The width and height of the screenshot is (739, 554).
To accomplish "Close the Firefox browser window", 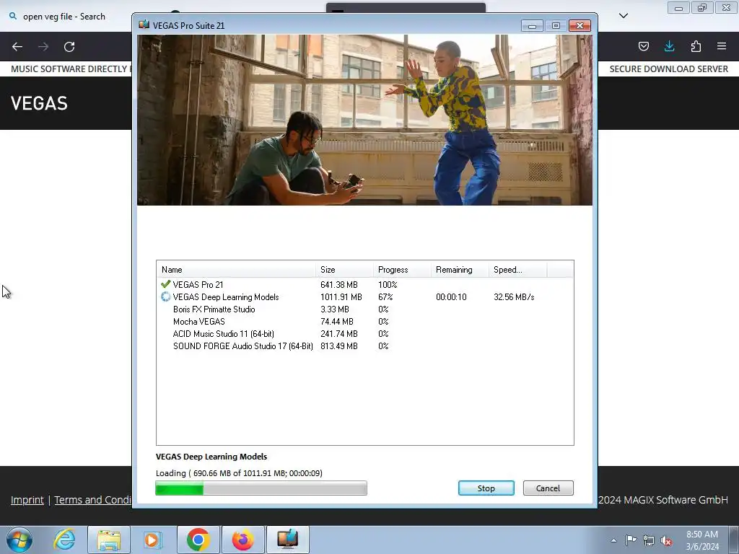I will tap(726, 8).
